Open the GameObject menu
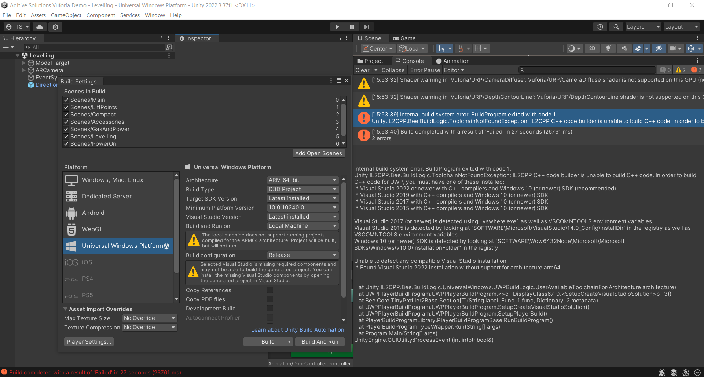Image resolution: width=704 pixels, height=377 pixels. 66,15
